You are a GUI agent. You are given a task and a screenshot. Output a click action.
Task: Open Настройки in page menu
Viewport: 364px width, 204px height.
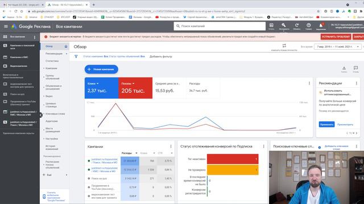52,139
